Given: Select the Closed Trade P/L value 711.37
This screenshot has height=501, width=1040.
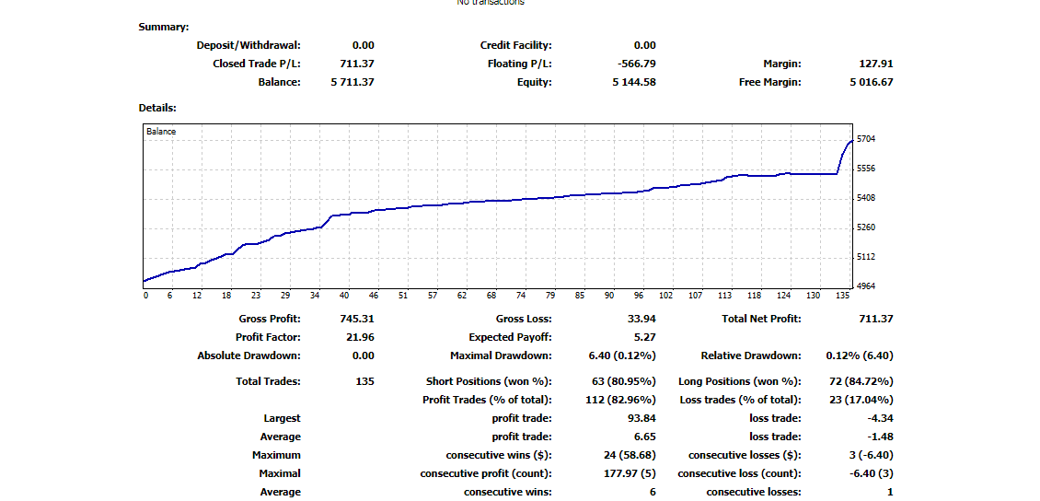Looking at the screenshot, I should (x=357, y=64).
